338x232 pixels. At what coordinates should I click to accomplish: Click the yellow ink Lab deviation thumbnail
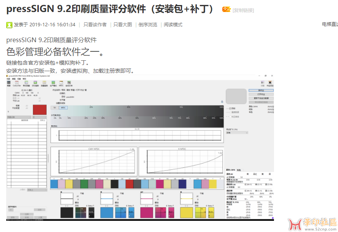tap(201, 213)
